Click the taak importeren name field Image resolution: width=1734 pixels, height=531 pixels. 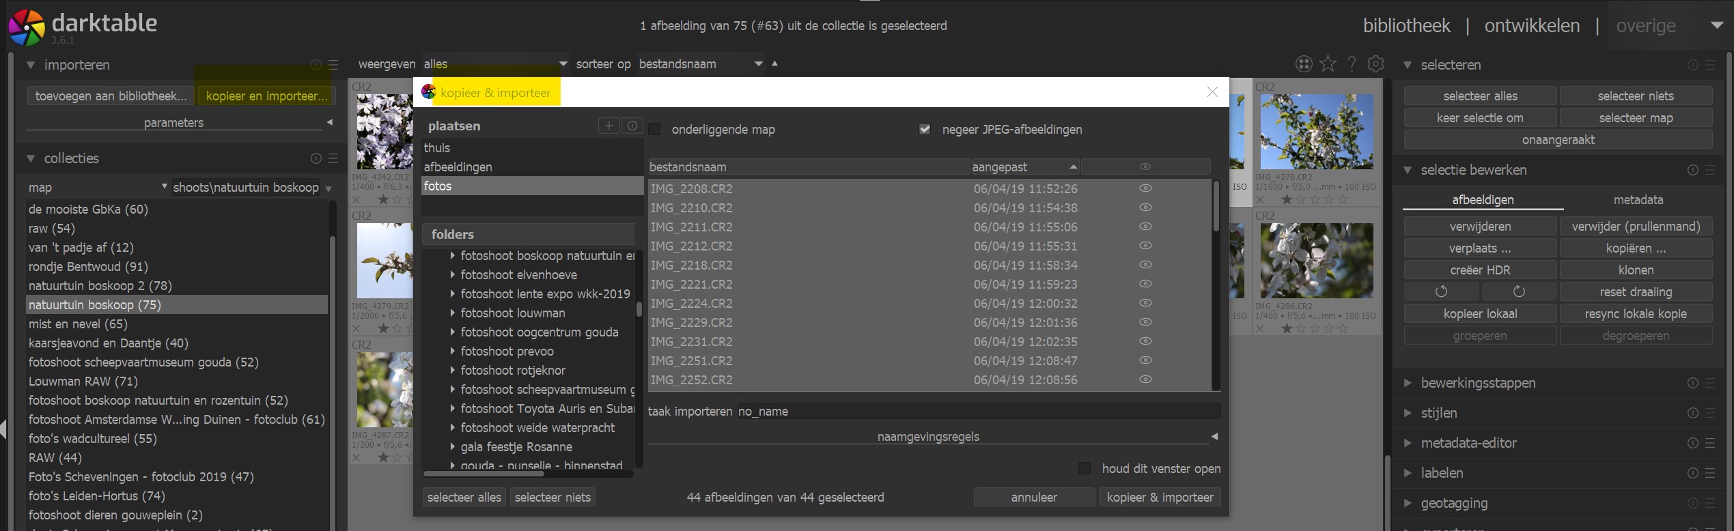[x=977, y=412]
